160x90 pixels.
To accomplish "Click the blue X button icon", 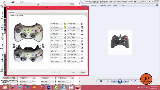I will [82, 27].
